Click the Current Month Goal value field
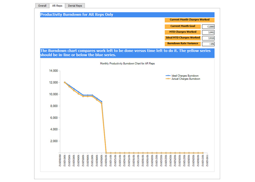 coord(208,27)
